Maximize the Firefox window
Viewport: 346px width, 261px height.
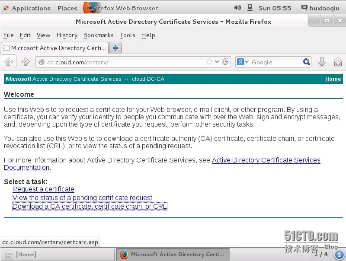(327, 21)
